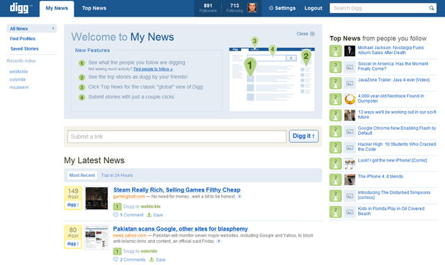Open the user profile avatar photo

(x=252, y=8)
